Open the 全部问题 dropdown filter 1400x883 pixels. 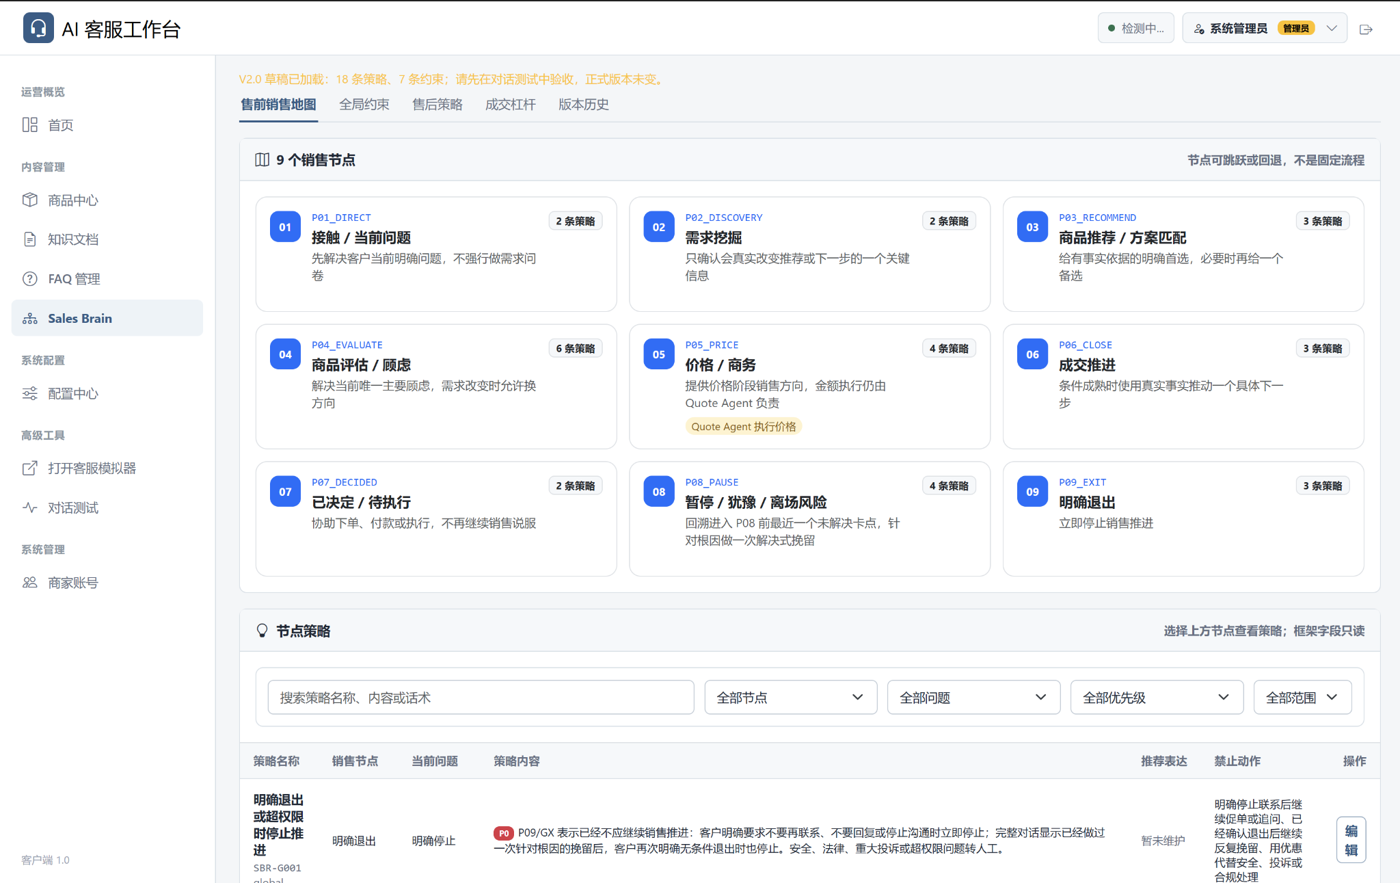973,697
